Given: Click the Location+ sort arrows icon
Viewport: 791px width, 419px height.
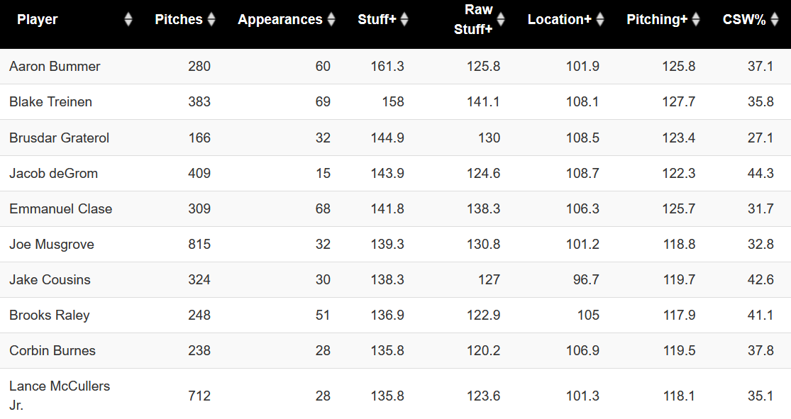Looking at the screenshot, I should (599, 20).
